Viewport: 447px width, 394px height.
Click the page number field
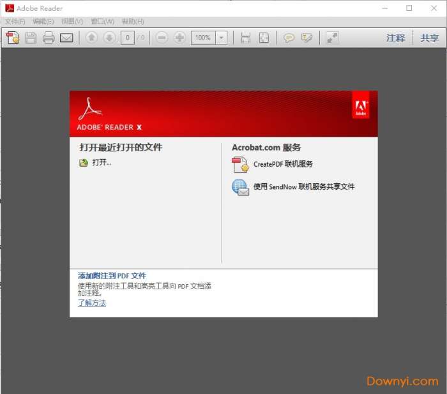pyautogui.click(x=128, y=38)
